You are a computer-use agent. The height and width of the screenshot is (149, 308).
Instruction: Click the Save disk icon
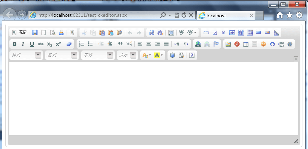(35, 33)
